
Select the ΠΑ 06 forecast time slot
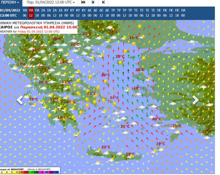[25, 13]
